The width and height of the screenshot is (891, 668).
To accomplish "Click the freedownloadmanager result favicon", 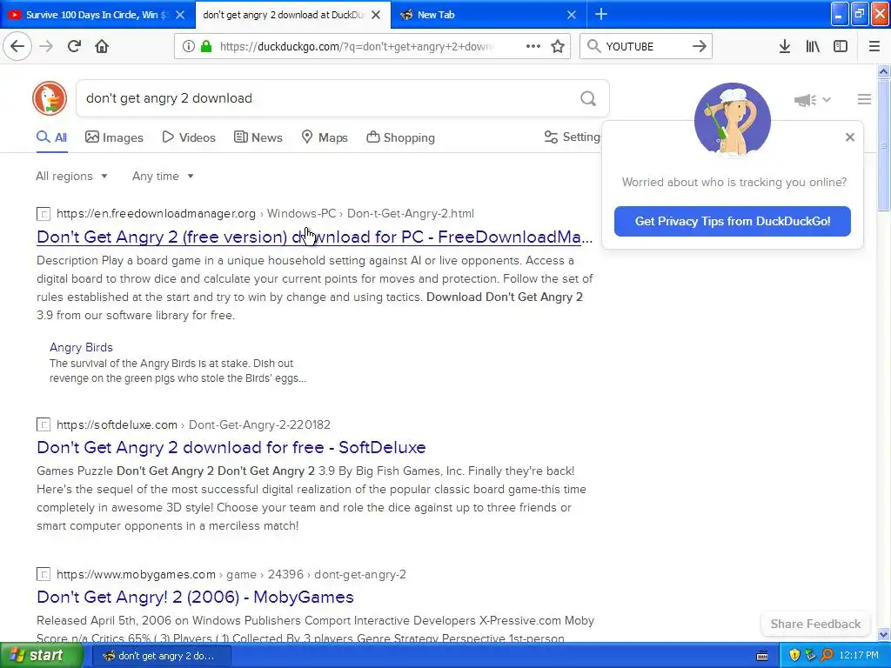I will click(44, 214).
